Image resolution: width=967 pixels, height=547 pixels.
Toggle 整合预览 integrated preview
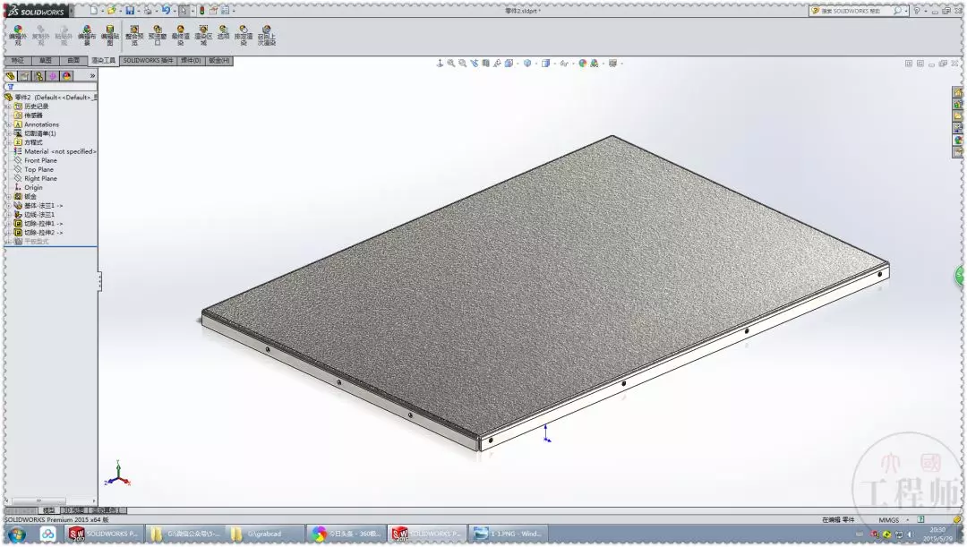pyautogui.click(x=134, y=36)
